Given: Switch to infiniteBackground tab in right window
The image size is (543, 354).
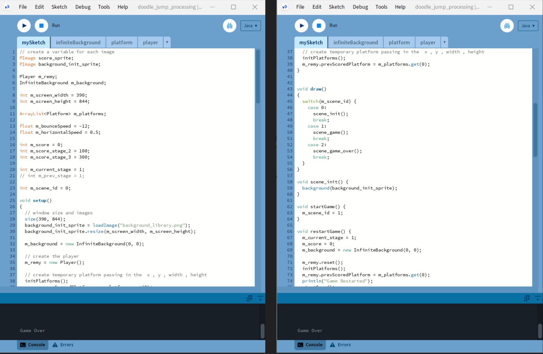Looking at the screenshot, I should coord(356,43).
